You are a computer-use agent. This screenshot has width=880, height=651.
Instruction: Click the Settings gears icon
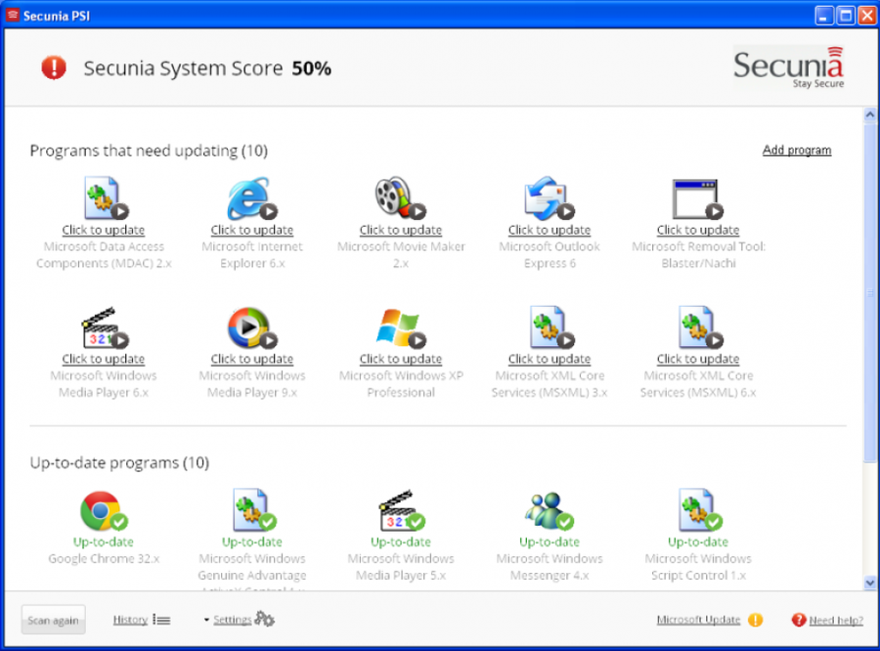pos(264,619)
